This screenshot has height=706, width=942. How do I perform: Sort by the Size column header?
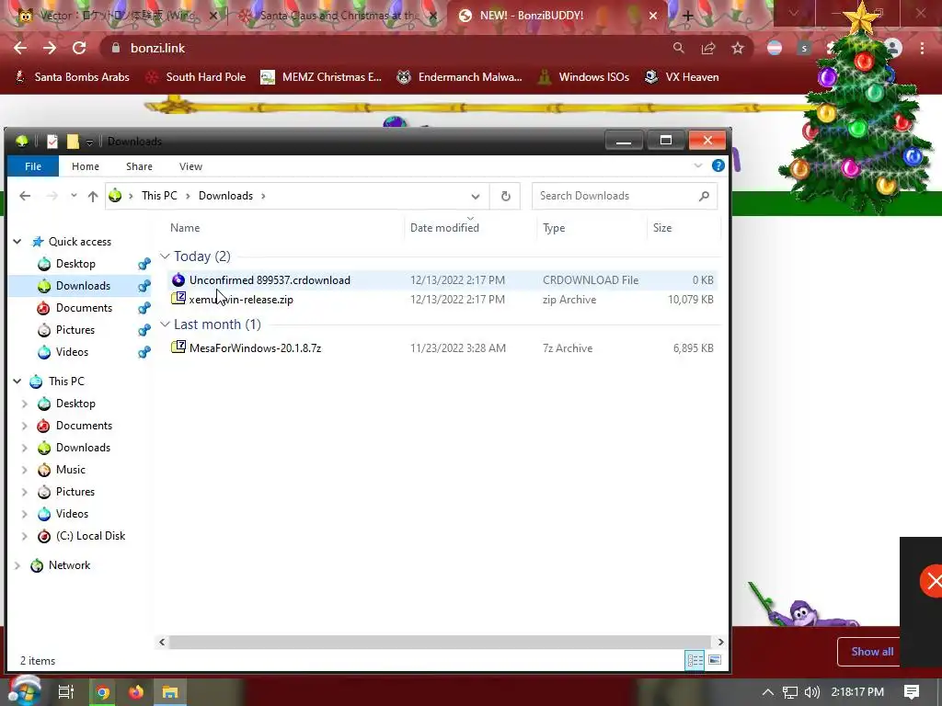coord(662,228)
